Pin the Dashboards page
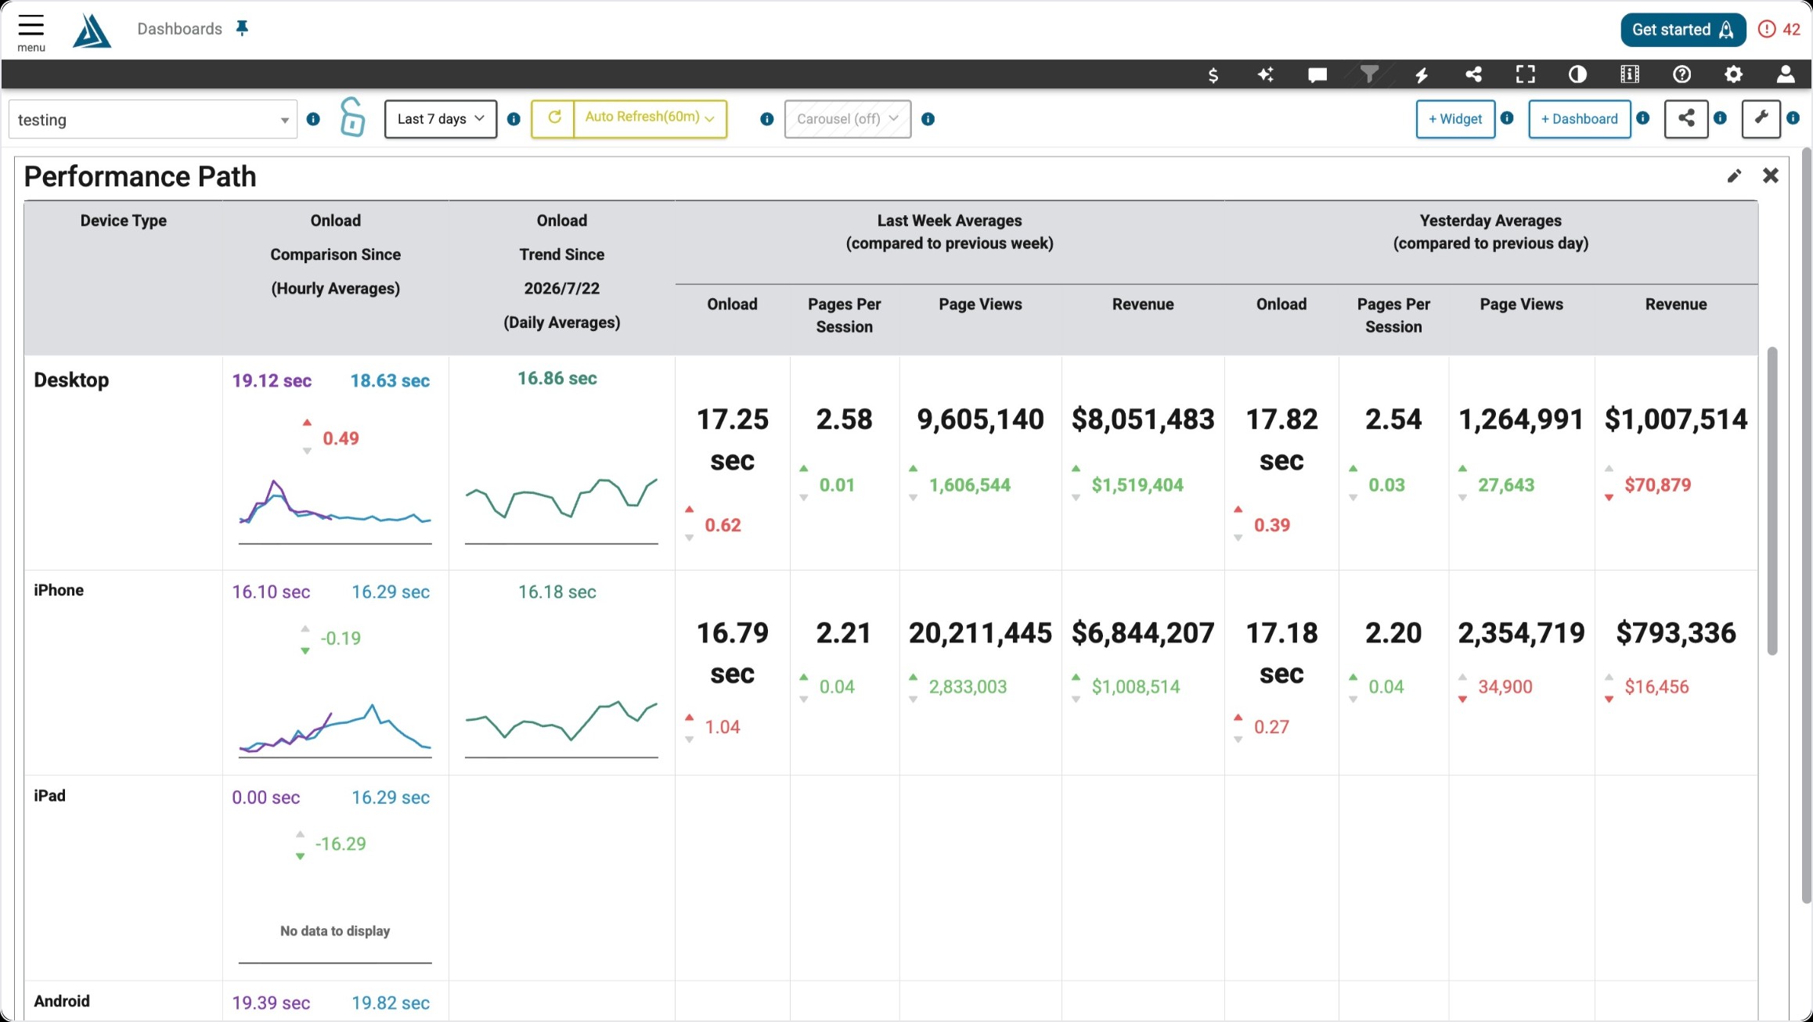The image size is (1813, 1022). (243, 29)
